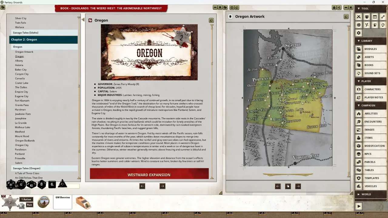Click the Oregon Artwork image type icon
The width and height of the screenshot is (388, 218).
[x=230, y=17]
